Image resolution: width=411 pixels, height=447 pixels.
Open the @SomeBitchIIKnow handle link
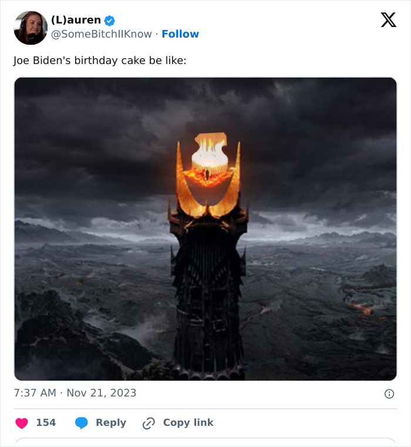[x=102, y=34]
